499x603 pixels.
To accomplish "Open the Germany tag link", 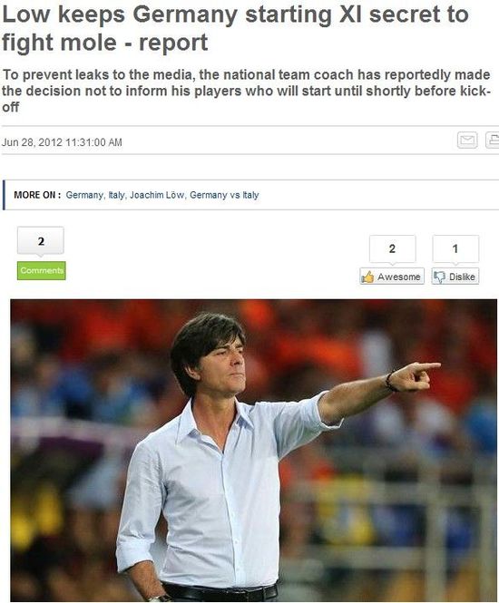I will (84, 195).
